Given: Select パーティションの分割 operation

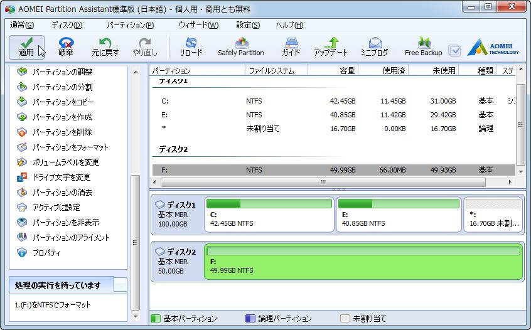Looking at the screenshot, I should click(x=55, y=87).
